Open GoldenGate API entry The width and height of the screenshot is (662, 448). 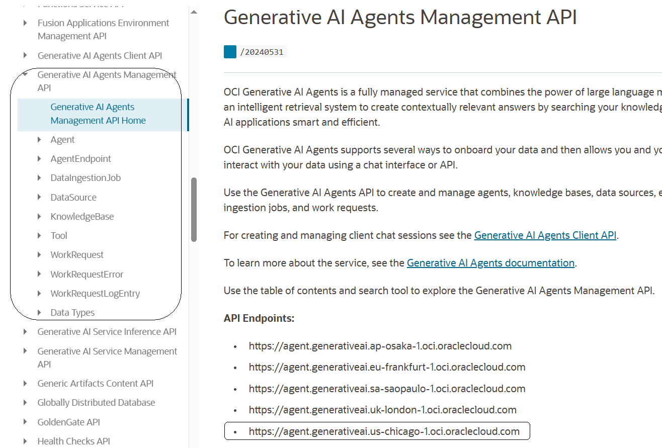coord(68,422)
